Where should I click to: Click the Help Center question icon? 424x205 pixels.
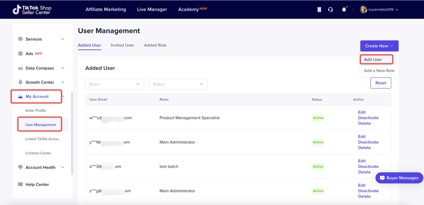pyautogui.click(x=21, y=184)
